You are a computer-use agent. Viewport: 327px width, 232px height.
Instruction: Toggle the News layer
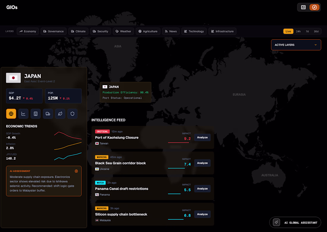click(x=171, y=31)
